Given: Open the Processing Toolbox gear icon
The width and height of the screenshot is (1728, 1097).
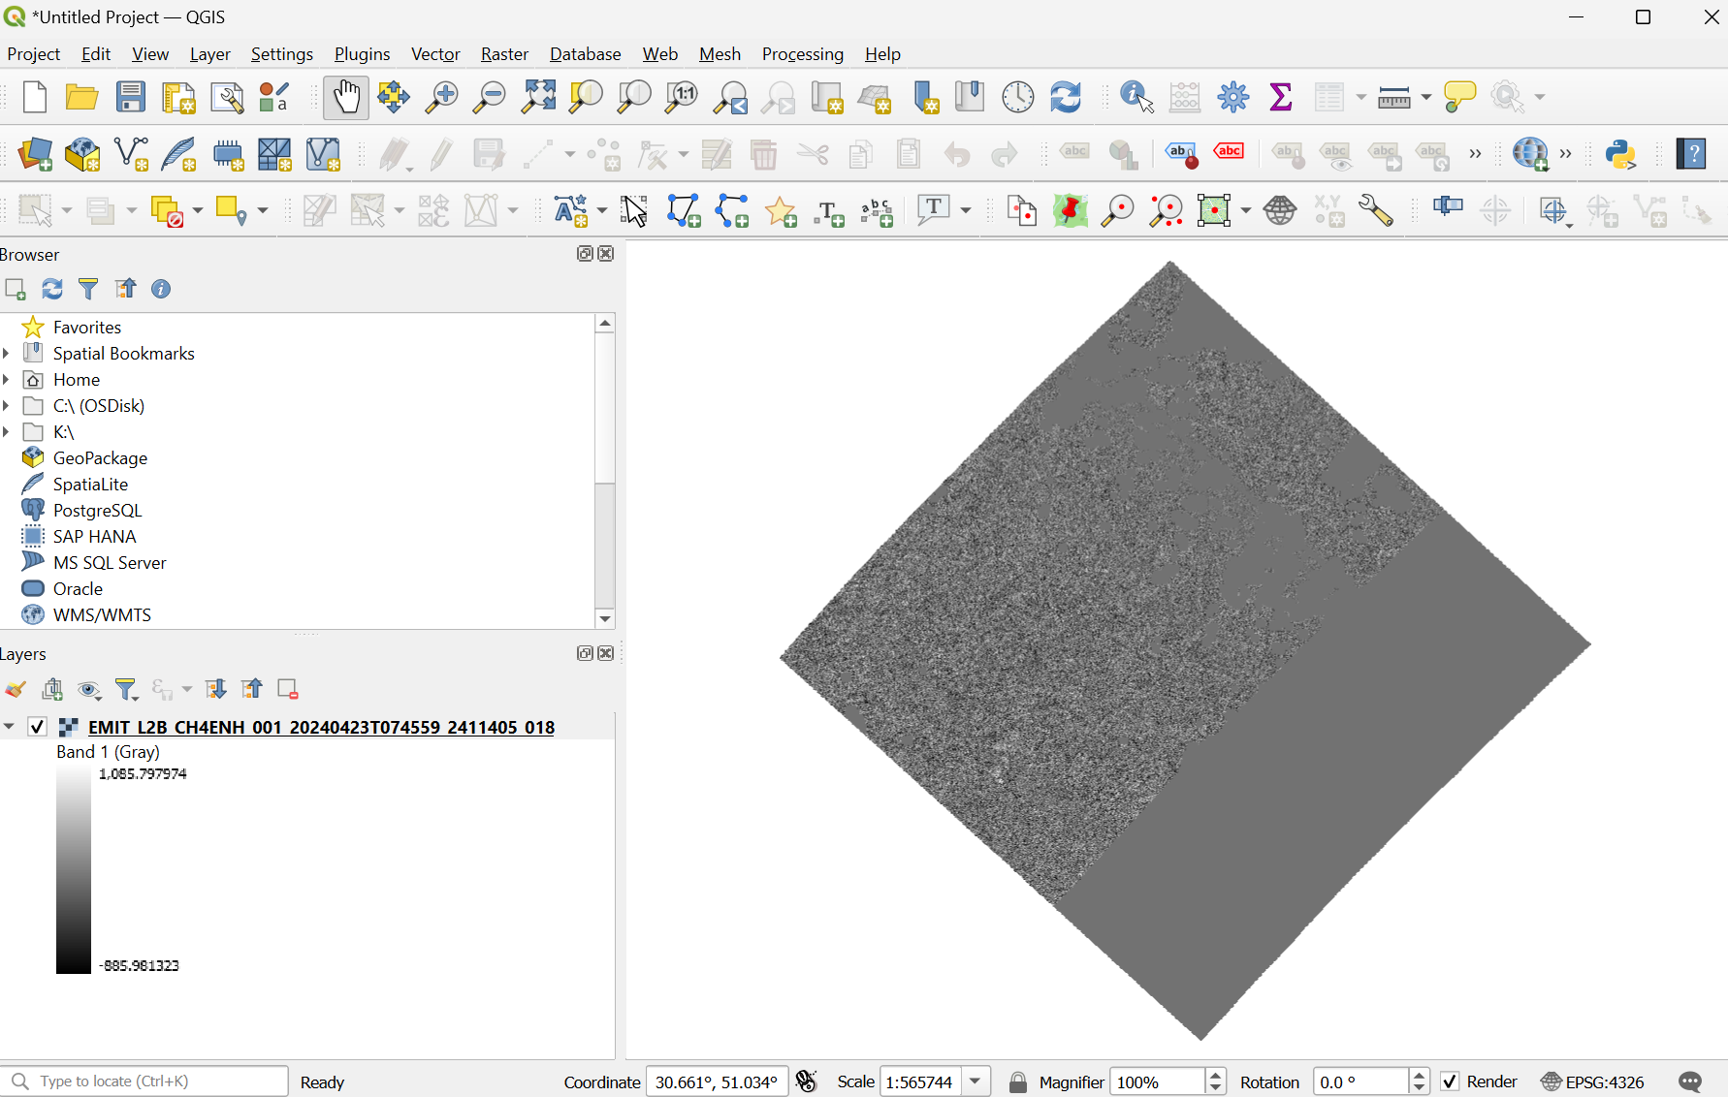Looking at the screenshot, I should (1233, 97).
